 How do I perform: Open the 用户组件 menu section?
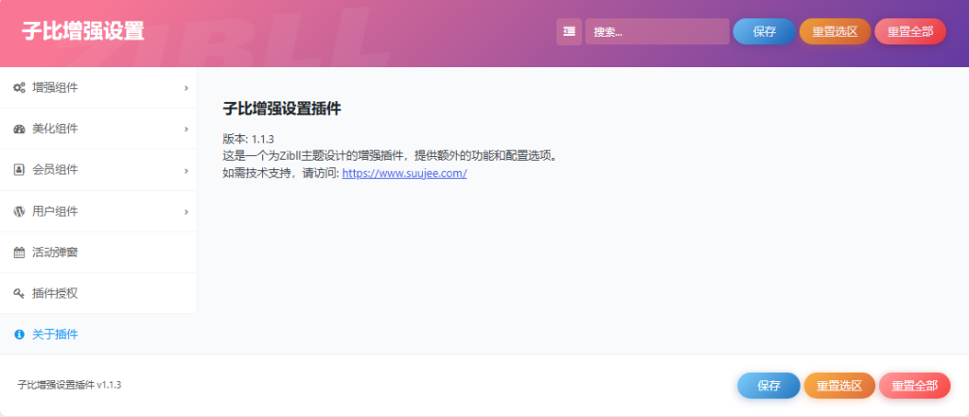click(98, 211)
